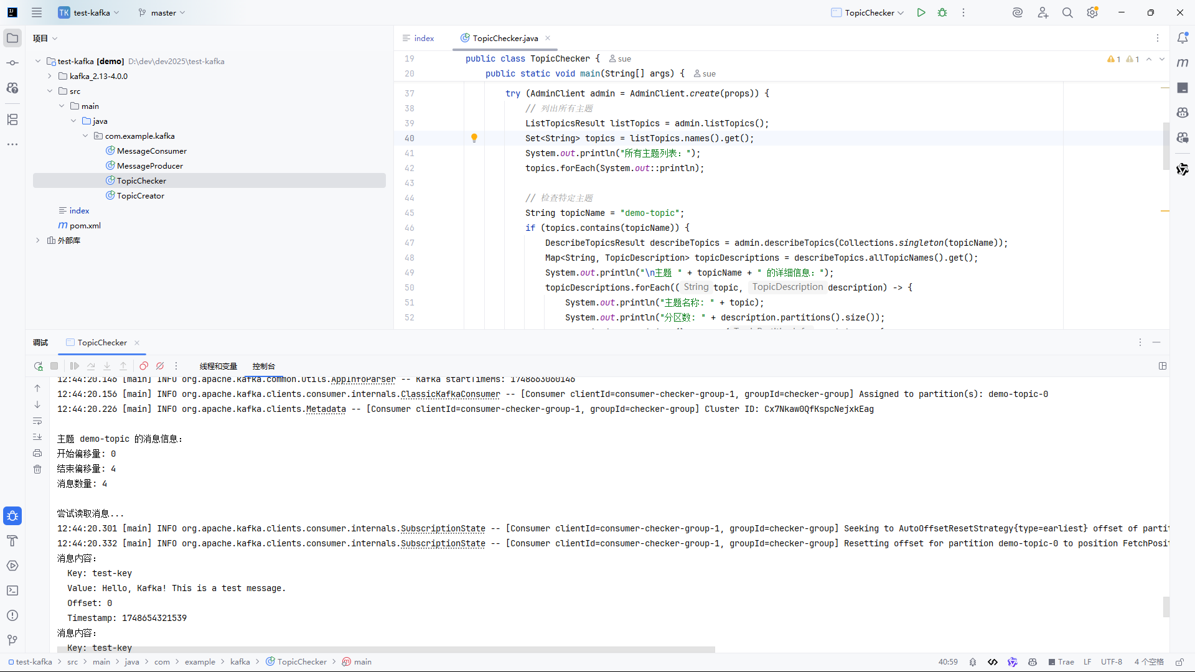The width and height of the screenshot is (1195, 672).
Task: Resume program in debug toolbar
Action: click(74, 366)
